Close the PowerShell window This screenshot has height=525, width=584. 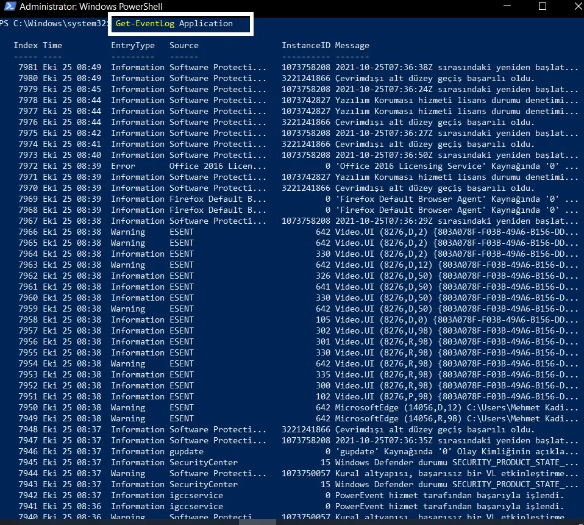(x=578, y=6)
